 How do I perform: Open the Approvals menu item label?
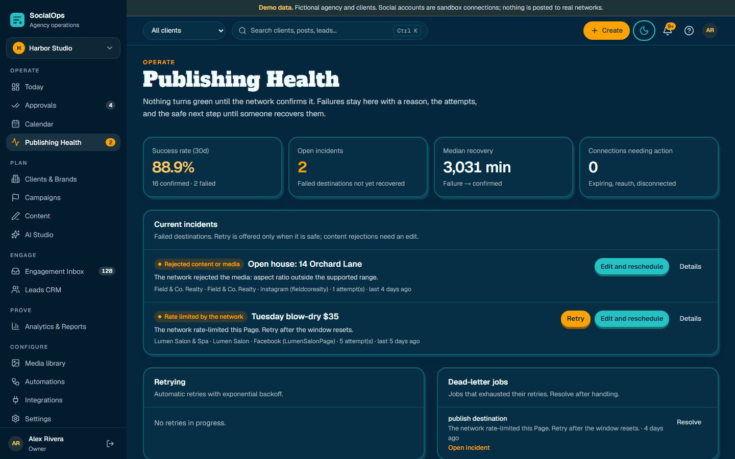pyautogui.click(x=41, y=106)
